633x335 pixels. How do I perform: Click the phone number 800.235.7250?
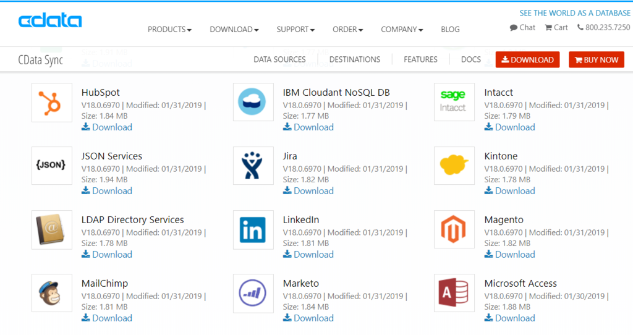pos(603,27)
